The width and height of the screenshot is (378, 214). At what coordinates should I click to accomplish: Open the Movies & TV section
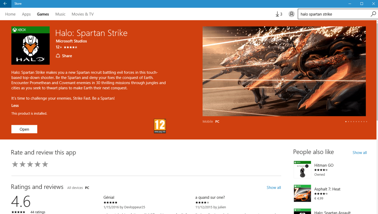(x=82, y=14)
